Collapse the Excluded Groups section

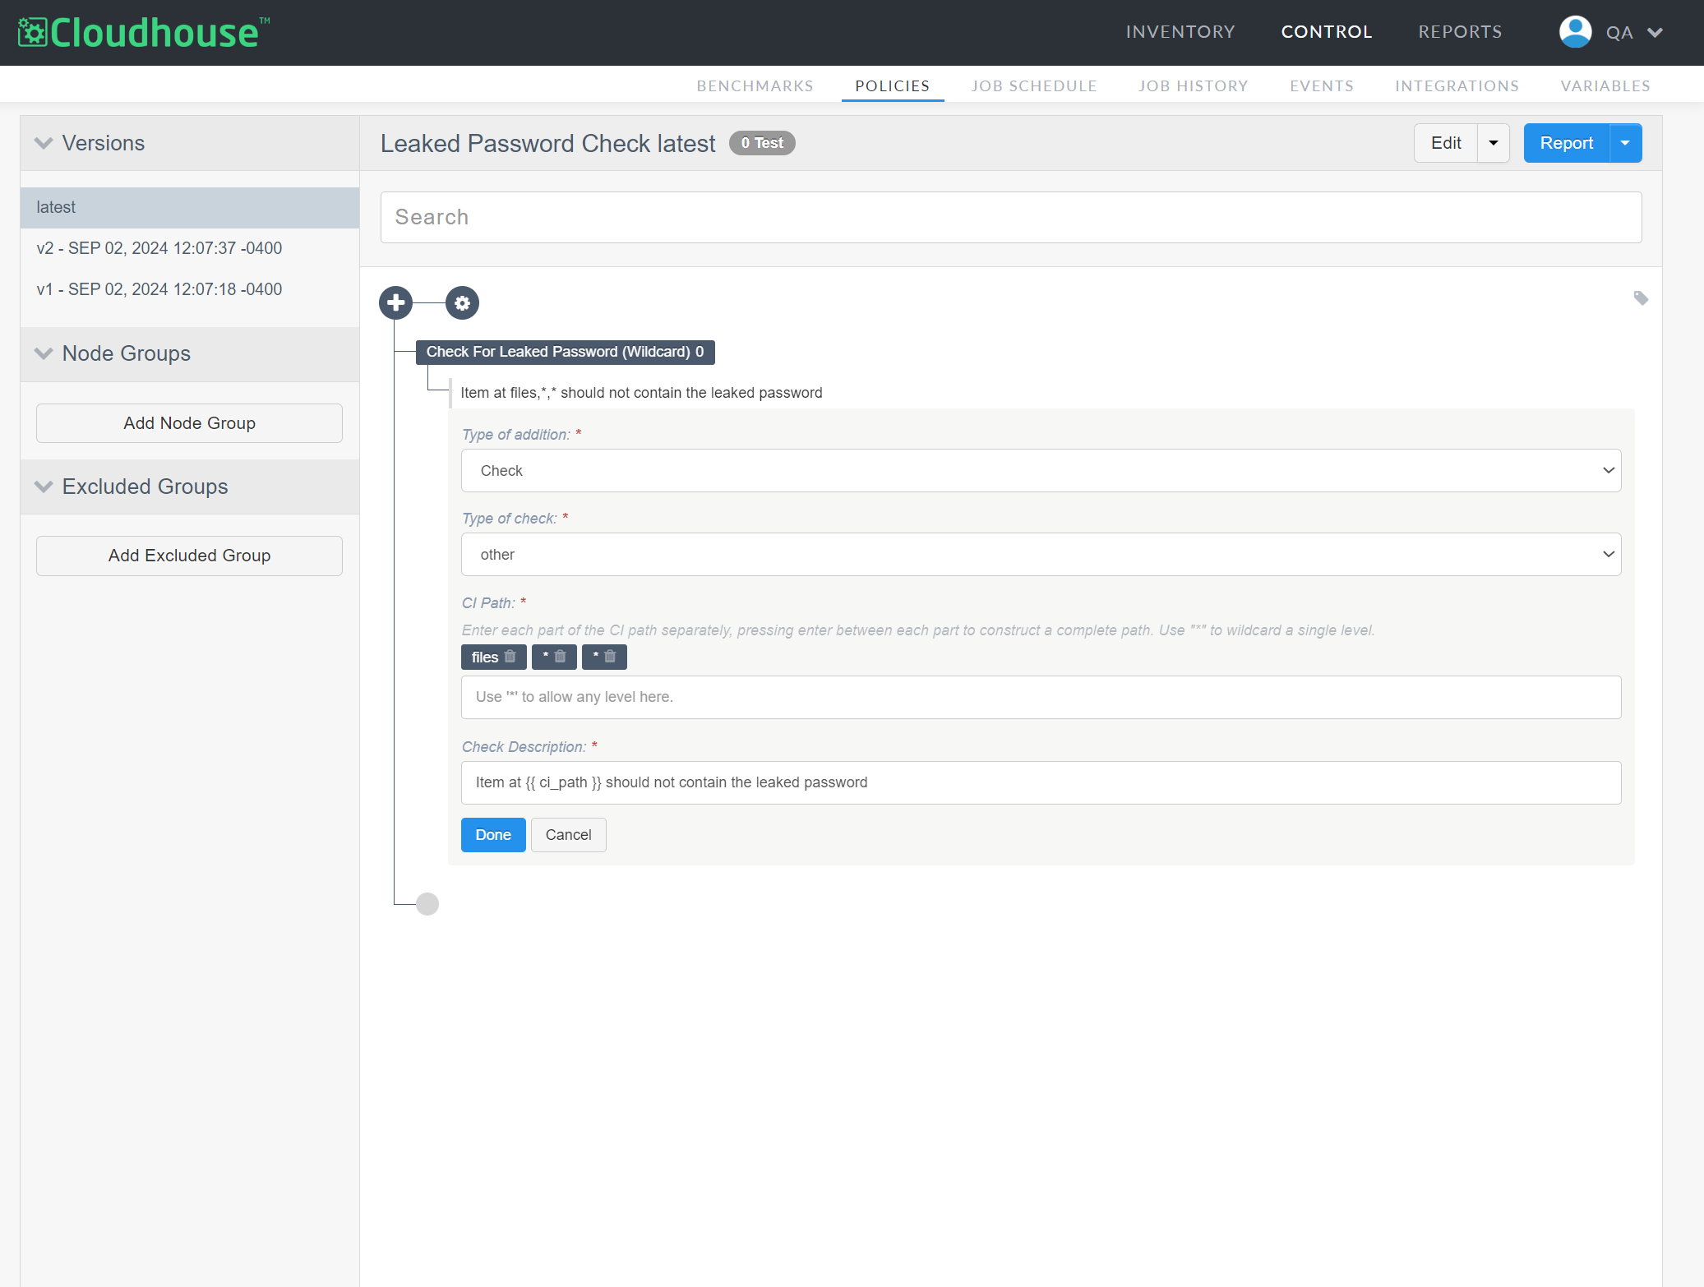44,487
